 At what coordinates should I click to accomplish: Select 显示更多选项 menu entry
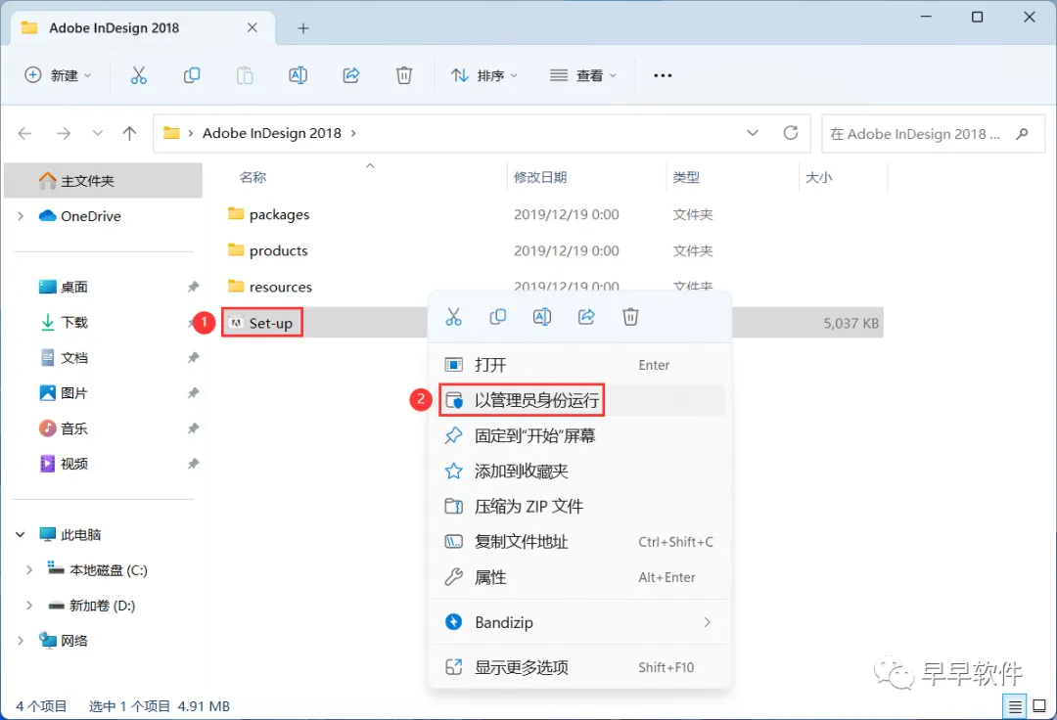[579, 667]
